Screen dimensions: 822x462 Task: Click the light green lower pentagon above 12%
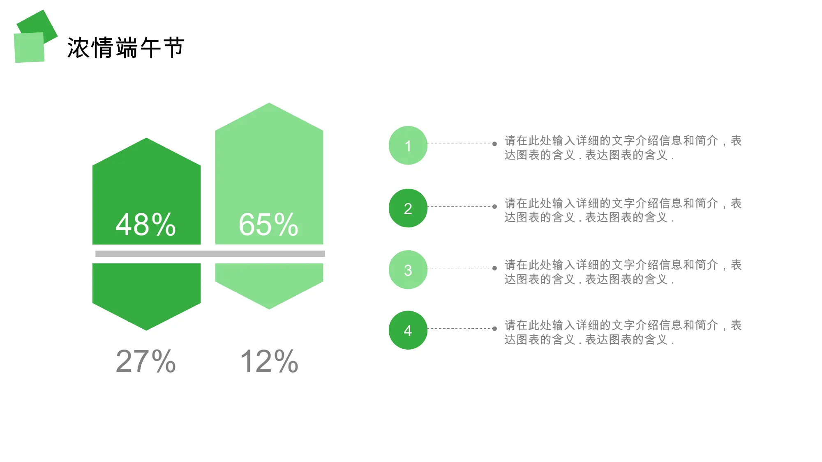coord(269,286)
